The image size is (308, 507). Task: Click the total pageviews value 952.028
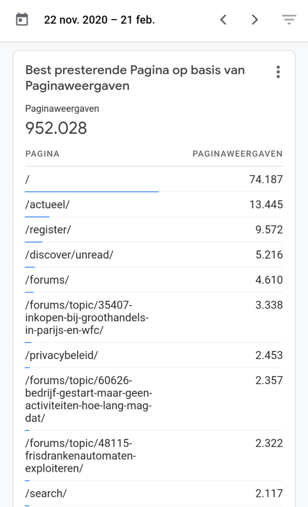point(56,128)
